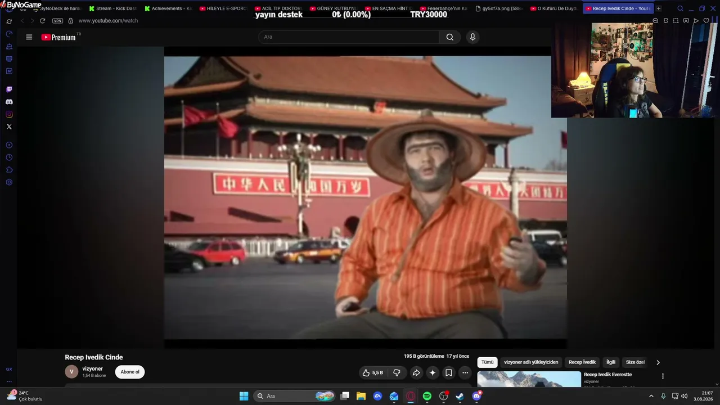The image size is (720, 405).
Task: Add page to bookmarks with heart icon
Action: [706, 21]
